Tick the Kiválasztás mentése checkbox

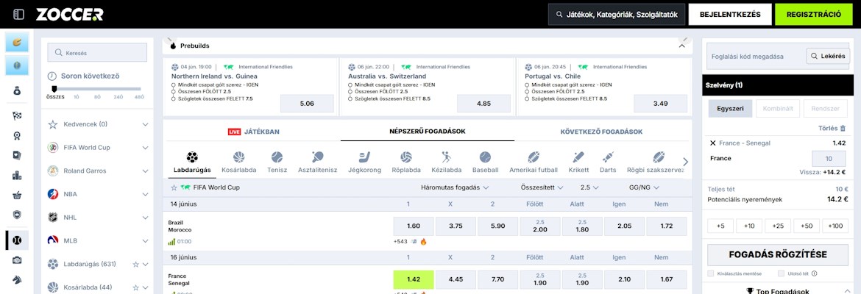point(711,273)
